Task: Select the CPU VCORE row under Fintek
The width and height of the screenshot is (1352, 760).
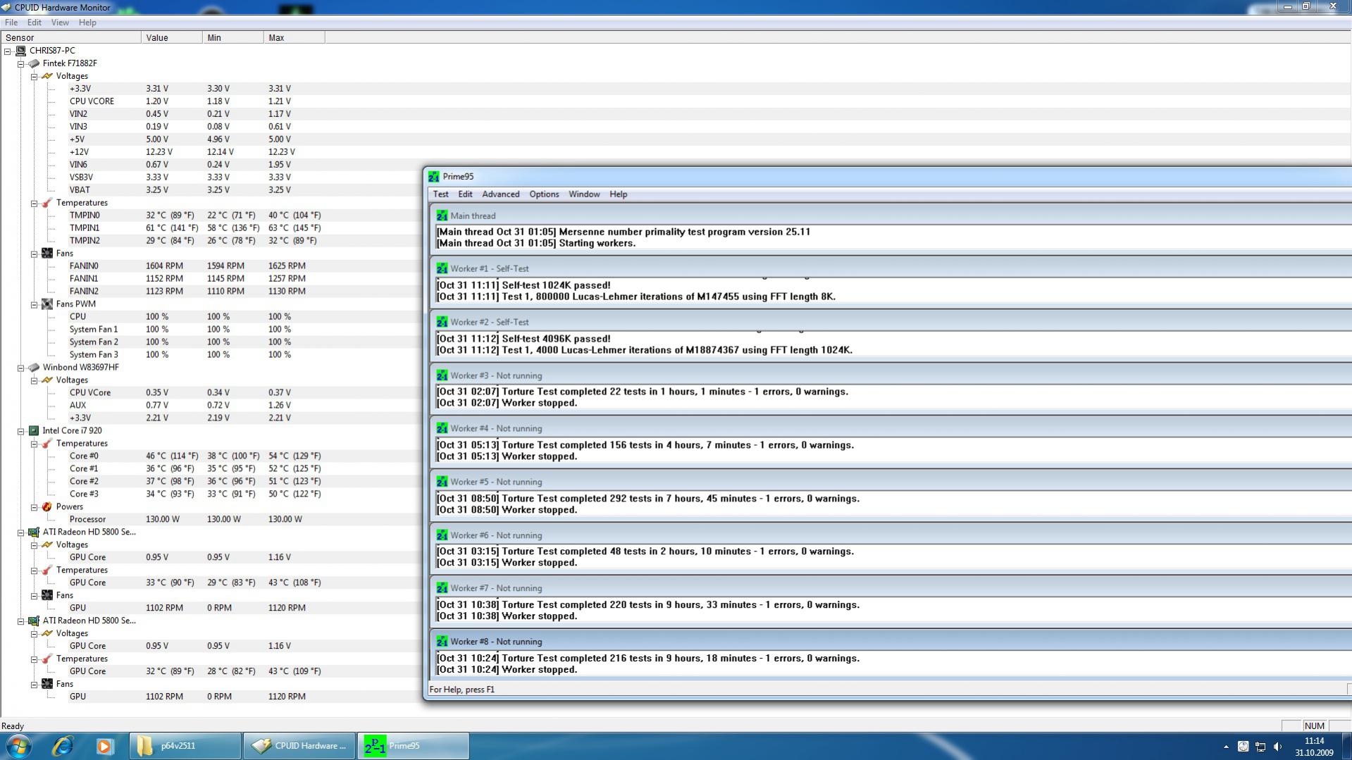Action: [x=92, y=101]
